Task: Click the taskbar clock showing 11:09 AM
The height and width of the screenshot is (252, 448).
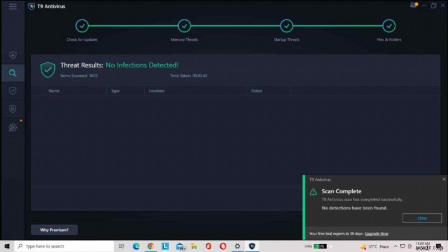Action: [x=423, y=246]
